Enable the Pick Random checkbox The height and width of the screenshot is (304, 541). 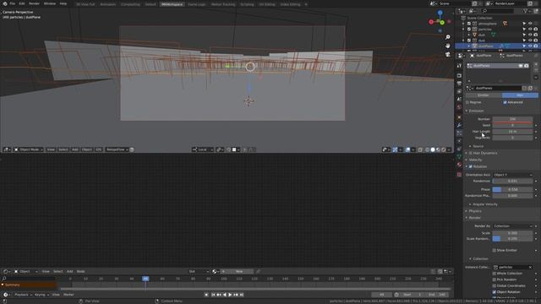coord(494,280)
